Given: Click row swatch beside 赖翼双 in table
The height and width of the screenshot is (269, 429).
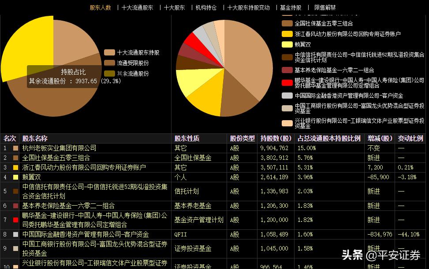Looking at the screenshot, I should point(15,177).
